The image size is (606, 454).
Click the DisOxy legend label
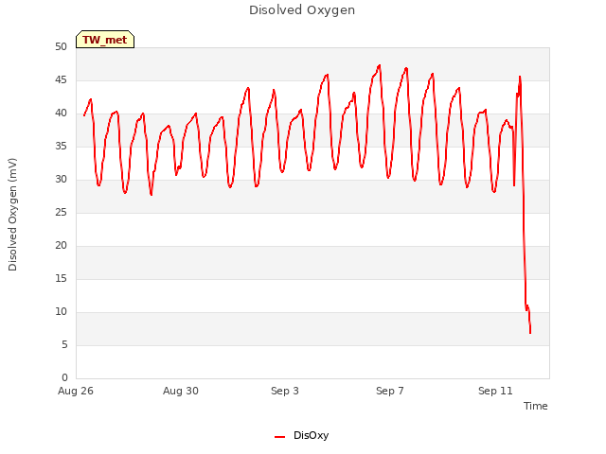point(312,435)
